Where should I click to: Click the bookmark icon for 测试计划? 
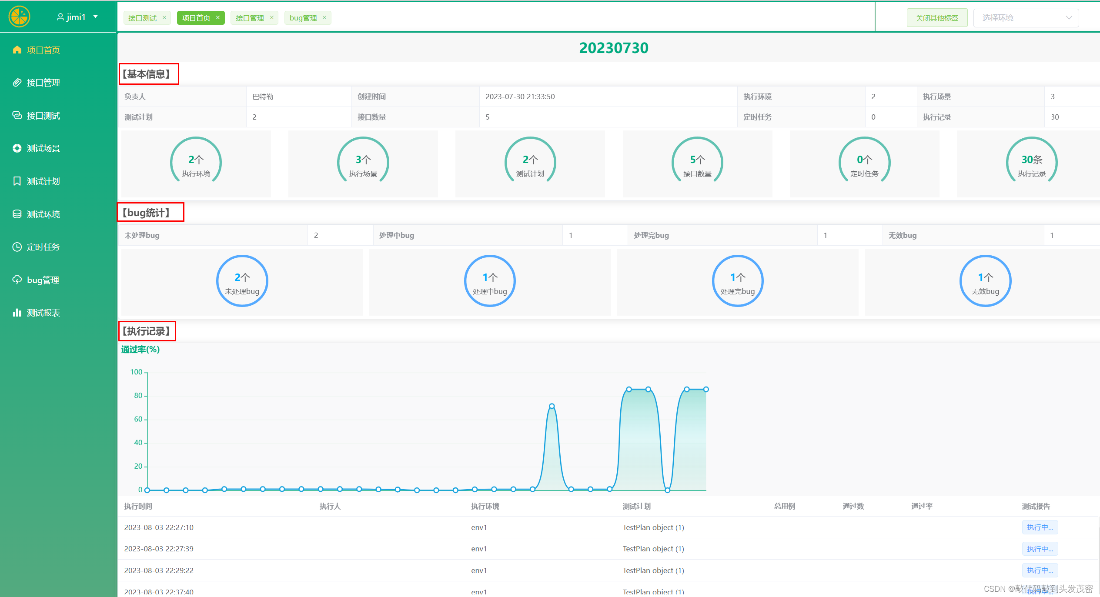click(17, 181)
